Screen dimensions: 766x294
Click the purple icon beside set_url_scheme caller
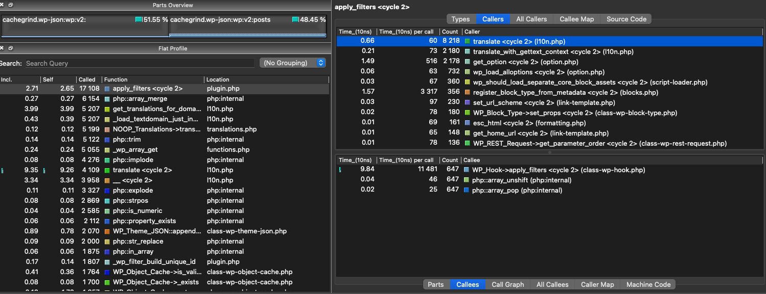pyautogui.click(x=466, y=102)
